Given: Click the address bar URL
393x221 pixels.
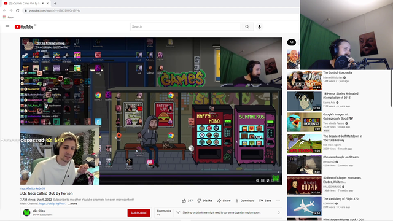Looking at the screenshot, I should point(55,10).
